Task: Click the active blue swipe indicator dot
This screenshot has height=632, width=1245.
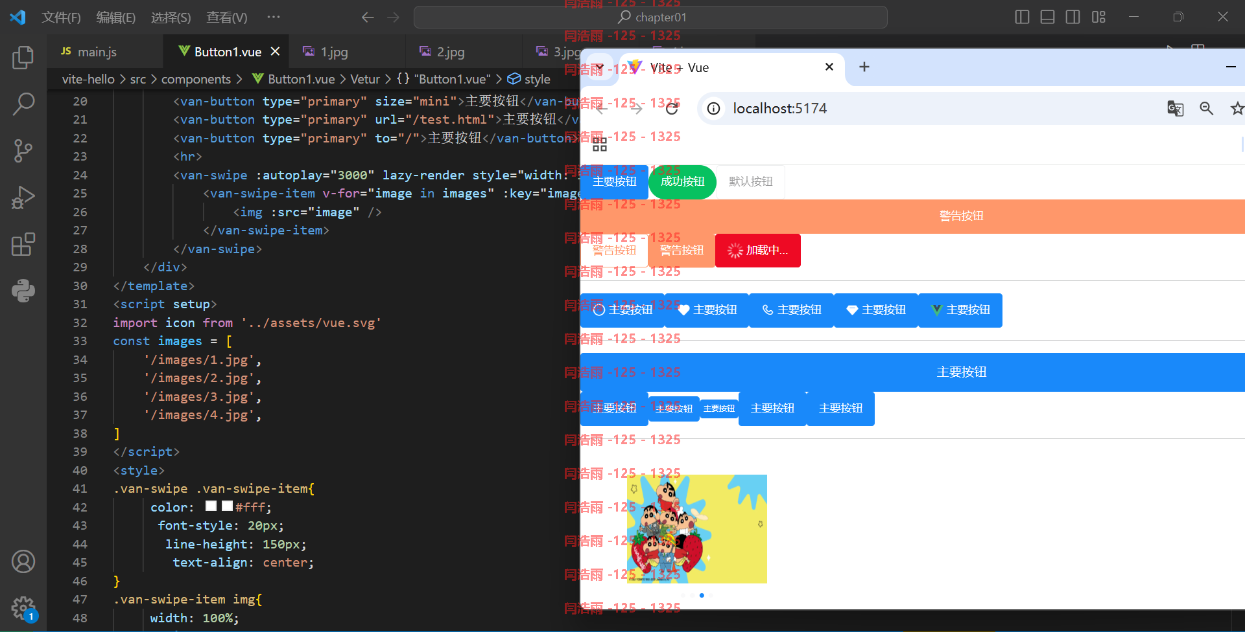Action: (x=702, y=595)
